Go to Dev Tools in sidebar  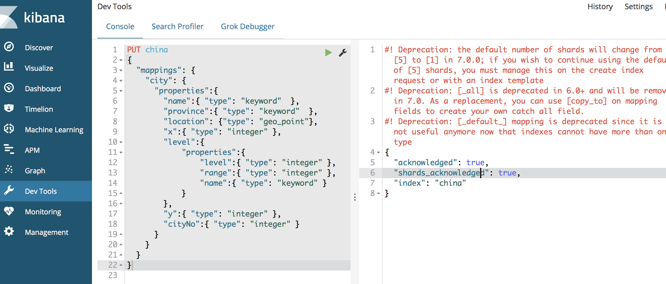point(41,191)
